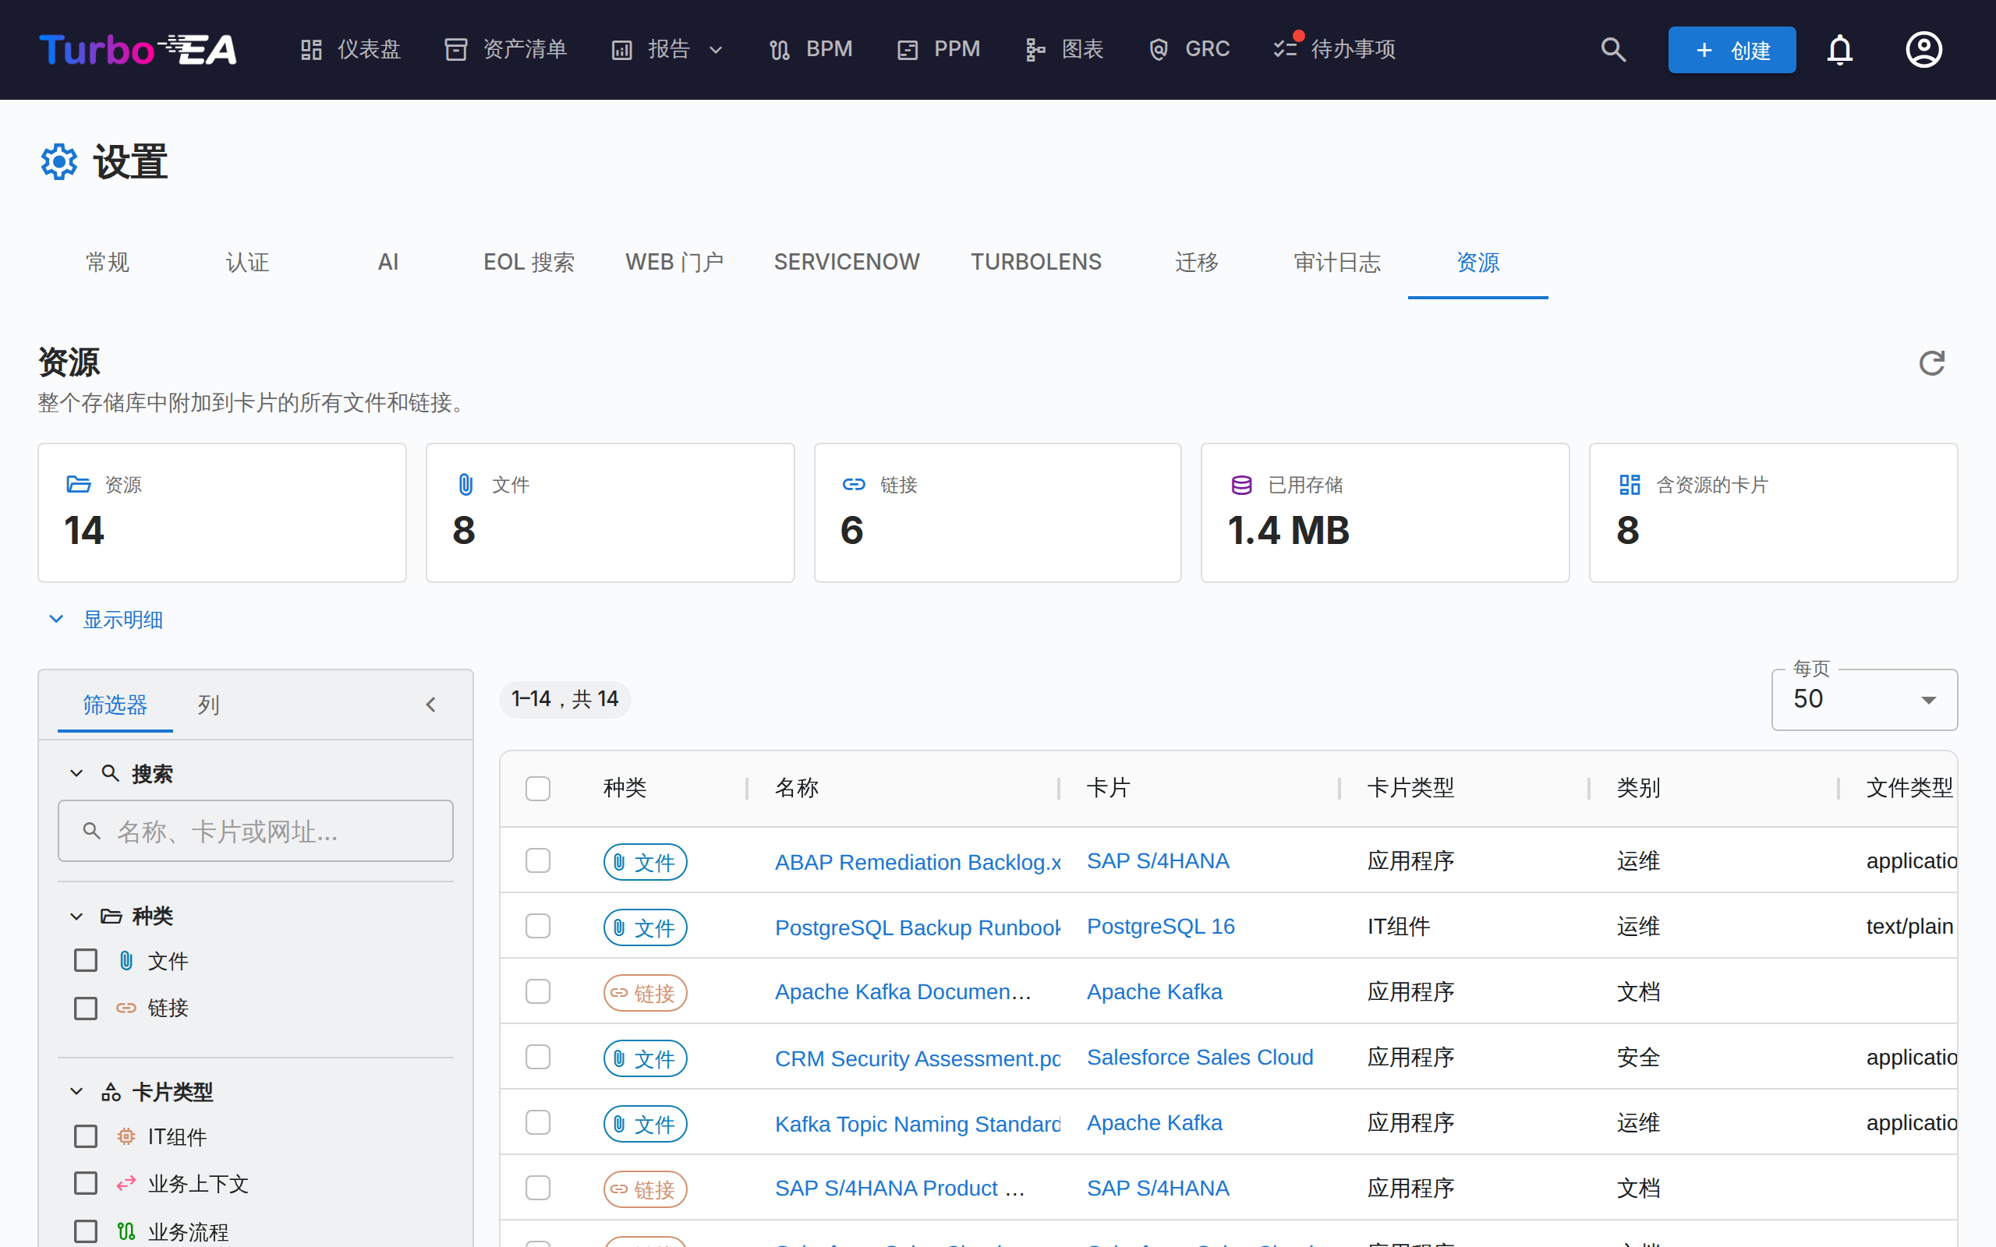1996x1247 pixels.
Task: Click the 文件 paperclip icon in stat card
Action: click(466, 484)
